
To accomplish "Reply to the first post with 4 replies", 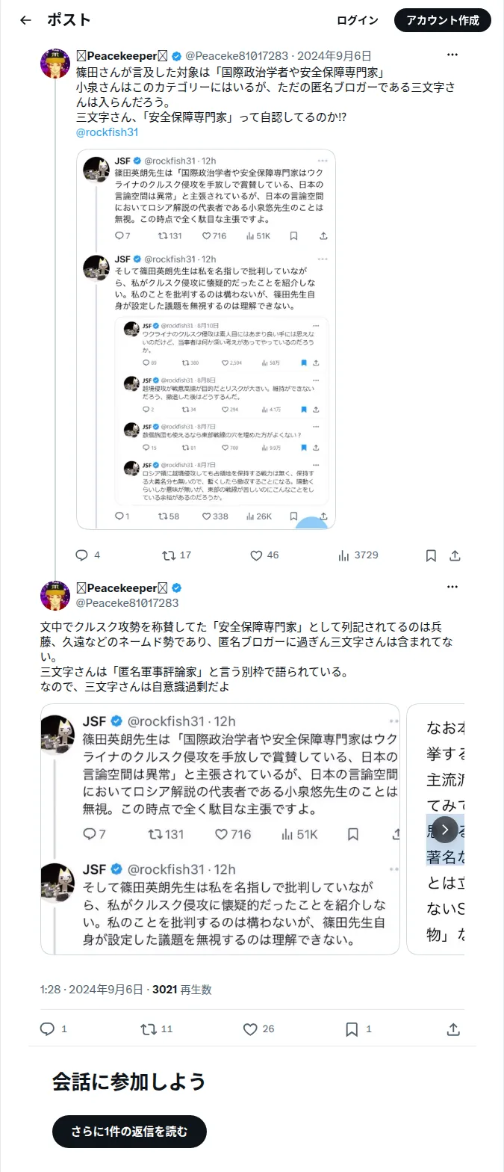I will [88, 555].
